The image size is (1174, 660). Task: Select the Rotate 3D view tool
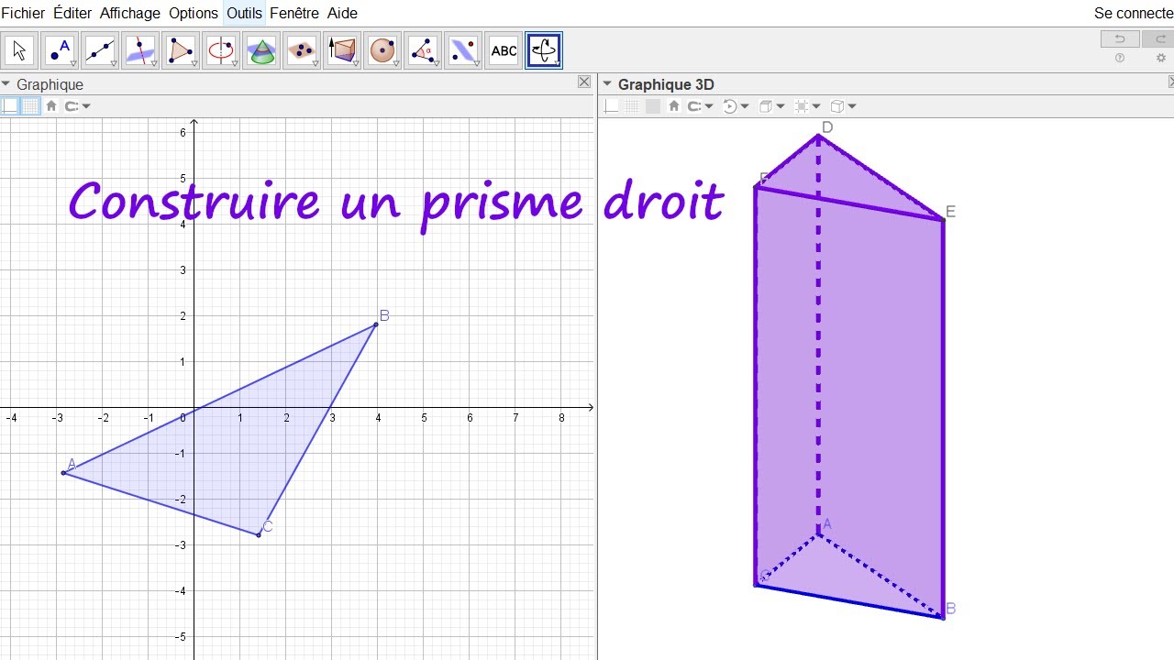[544, 50]
